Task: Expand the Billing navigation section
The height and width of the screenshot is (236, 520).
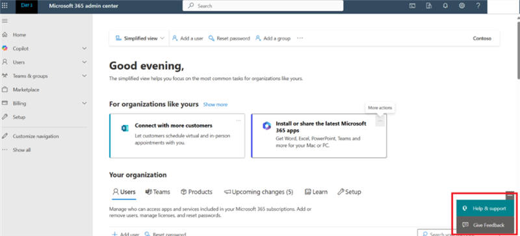Action: click(84, 103)
